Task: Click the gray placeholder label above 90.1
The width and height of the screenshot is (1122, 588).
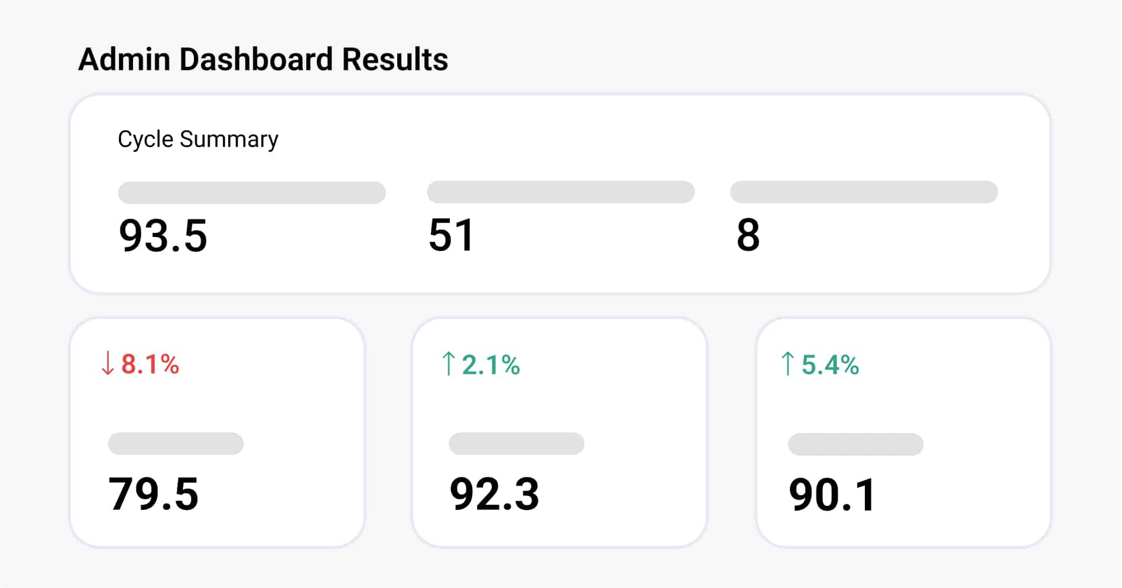Action: pos(855,444)
